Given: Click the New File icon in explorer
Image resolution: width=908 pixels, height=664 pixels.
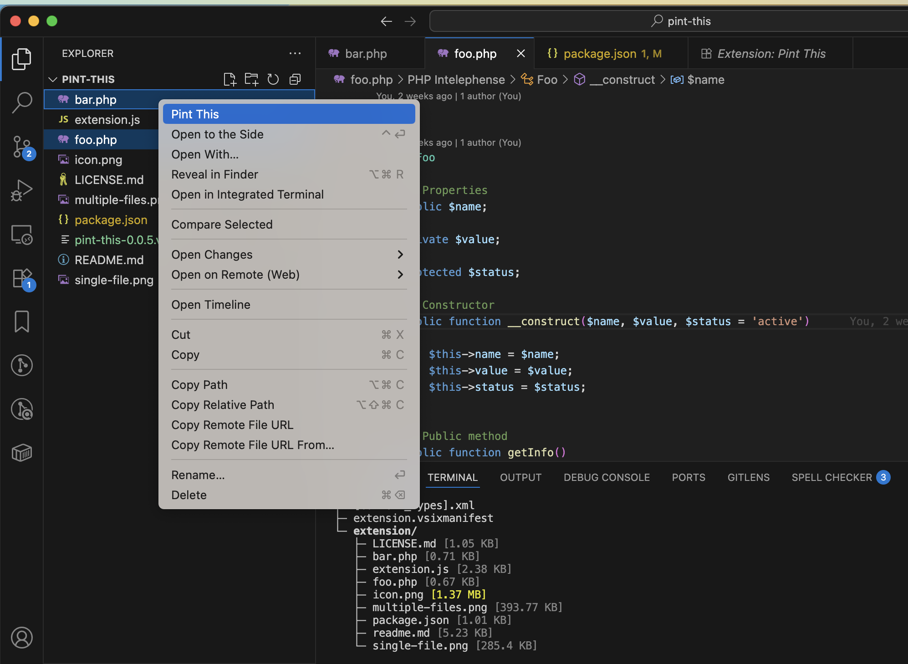Looking at the screenshot, I should (x=230, y=79).
